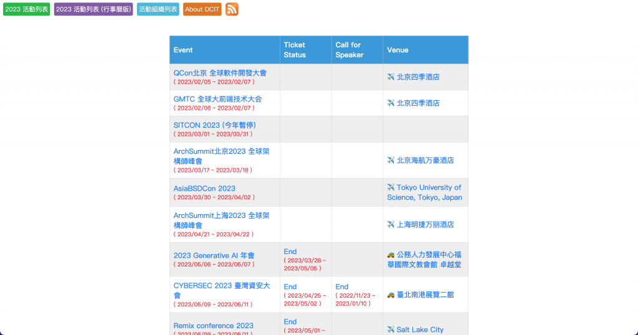Click End ticket status for CYBERSEC 2023
This screenshot has width=638, height=335.
[x=290, y=286]
